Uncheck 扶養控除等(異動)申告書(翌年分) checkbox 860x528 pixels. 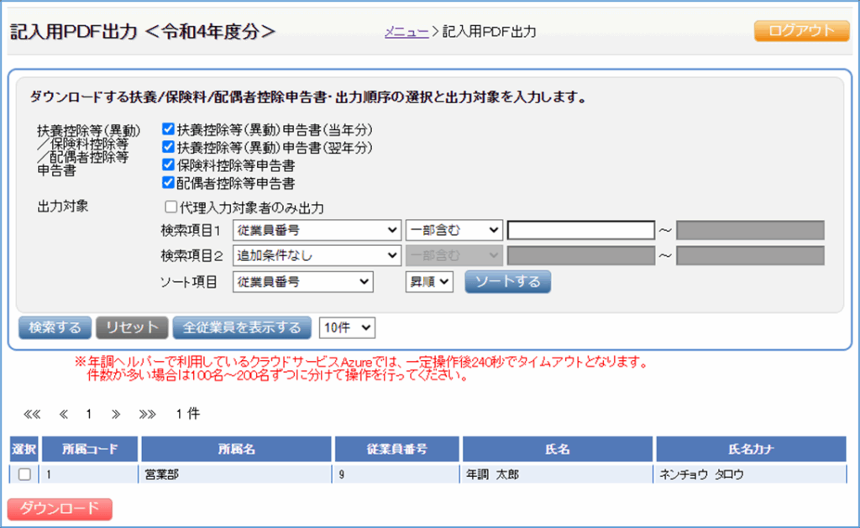168,148
